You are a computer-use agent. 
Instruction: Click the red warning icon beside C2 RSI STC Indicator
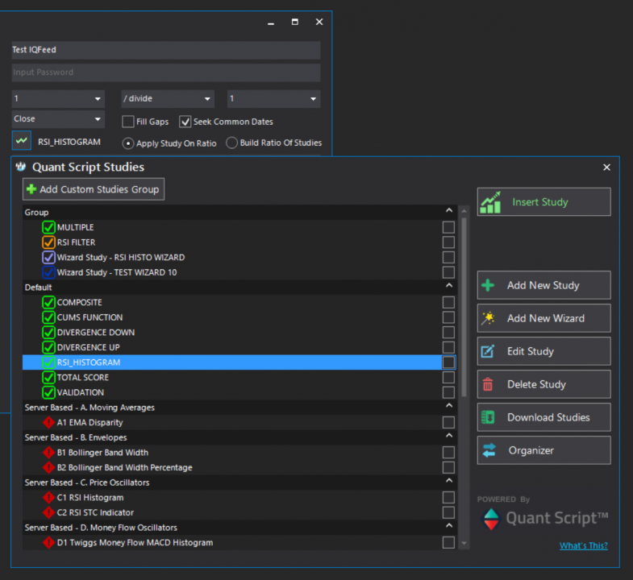coord(48,512)
